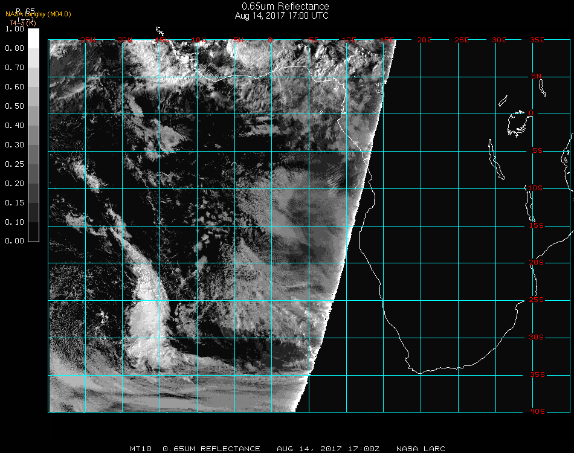Click the '30S' latitude label
Image resolution: width=574 pixels, height=453 pixels.
(x=537, y=338)
